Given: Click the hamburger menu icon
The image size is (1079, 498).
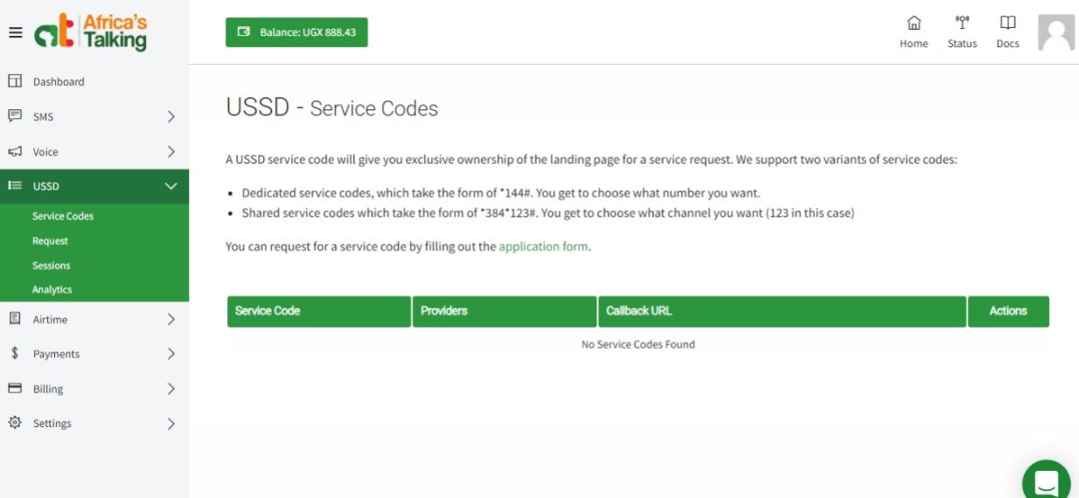Looking at the screenshot, I should (x=15, y=32).
